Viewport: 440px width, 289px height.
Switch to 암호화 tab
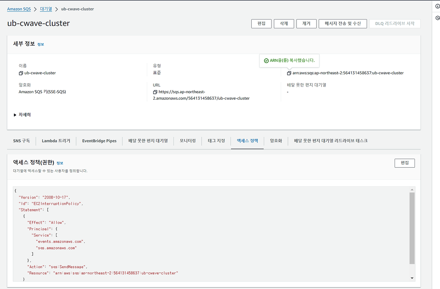[x=276, y=141]
